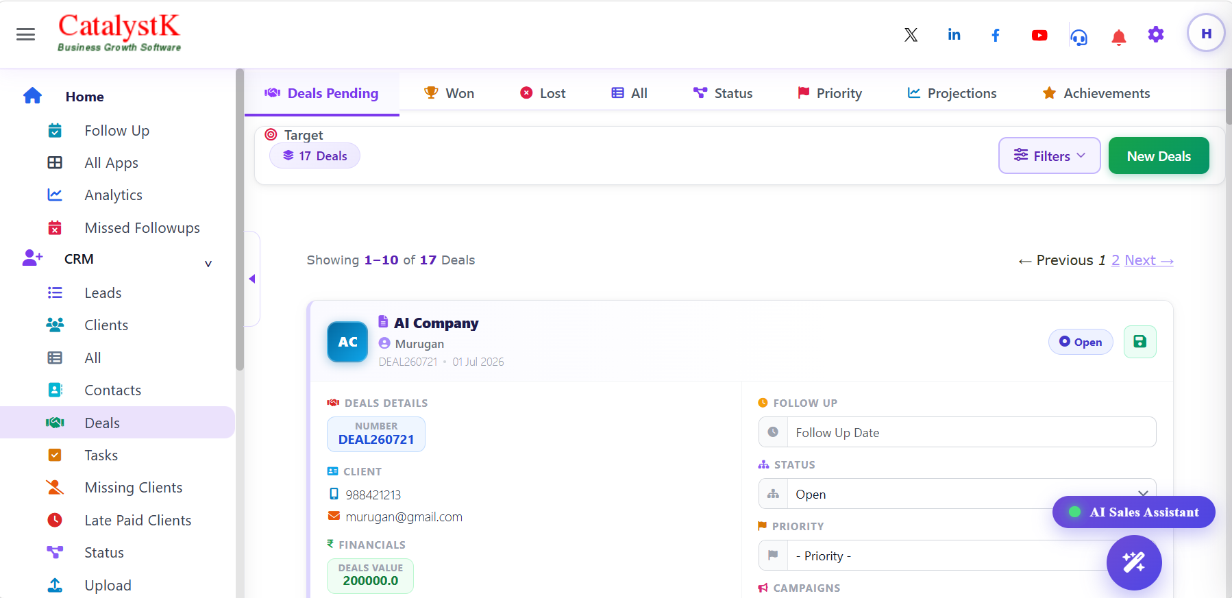Switch to the Deals Pending tab

click(x=322, y=93)
